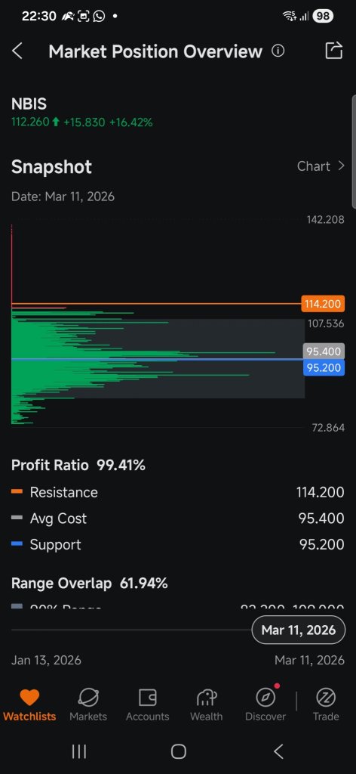Screen dimensions: 356x774
Task: Tap the Support legend row
Action: point(178,544)
